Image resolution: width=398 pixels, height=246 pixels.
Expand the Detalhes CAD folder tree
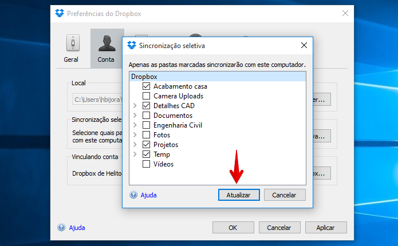point(135,105)
